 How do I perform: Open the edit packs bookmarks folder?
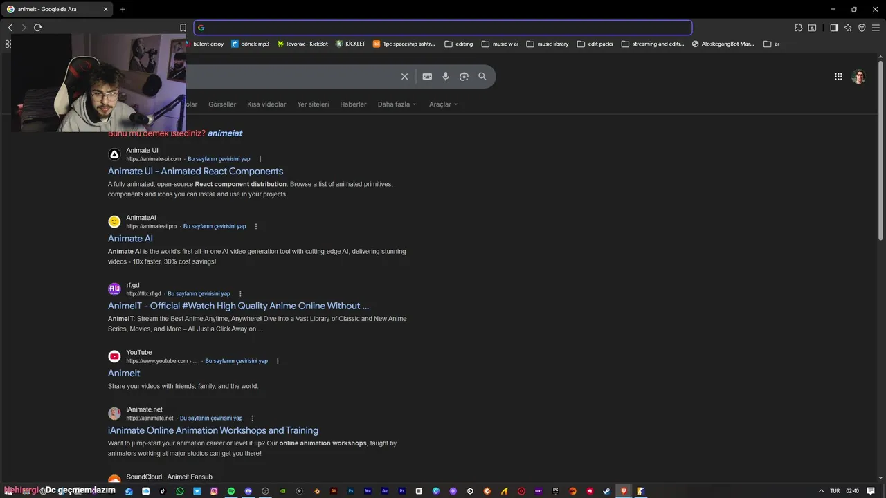595,44
